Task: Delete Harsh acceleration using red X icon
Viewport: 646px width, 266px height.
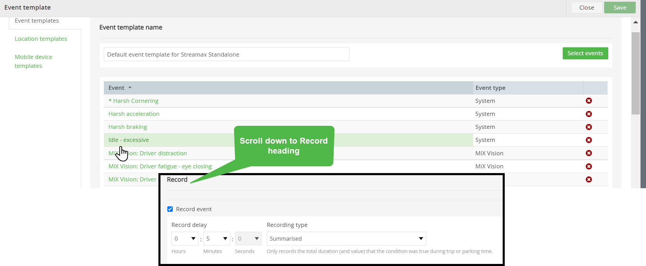Action: pyautogui.click(x=589, y=114)
